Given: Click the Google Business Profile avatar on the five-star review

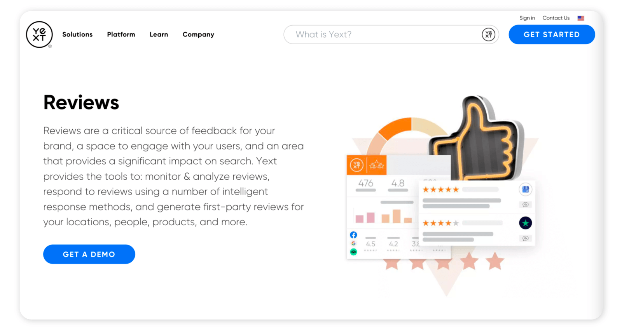Looking at the screenshot, I should pos(526,189).
